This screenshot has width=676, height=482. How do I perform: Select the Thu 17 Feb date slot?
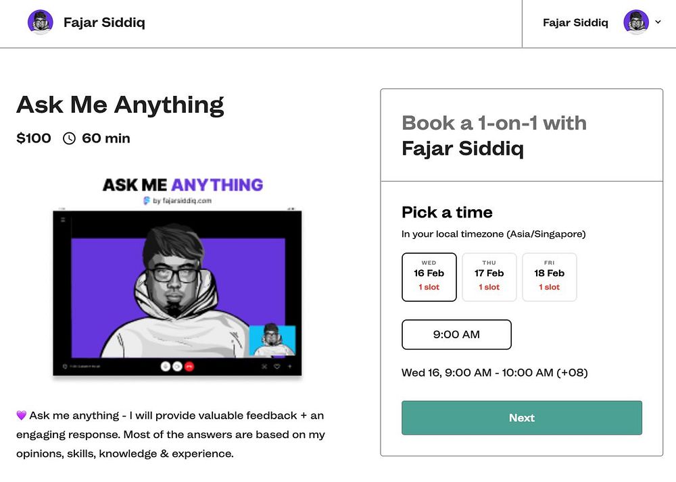tap(489, 277)
